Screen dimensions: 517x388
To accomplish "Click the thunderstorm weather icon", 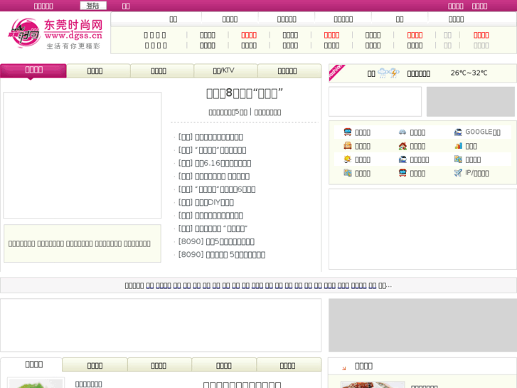I will click(394, 73).
